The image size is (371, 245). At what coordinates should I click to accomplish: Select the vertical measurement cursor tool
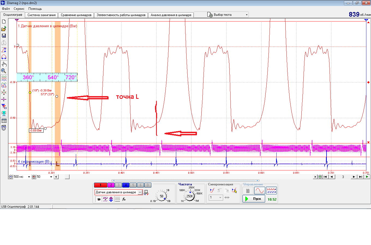[x=4, y=50]
